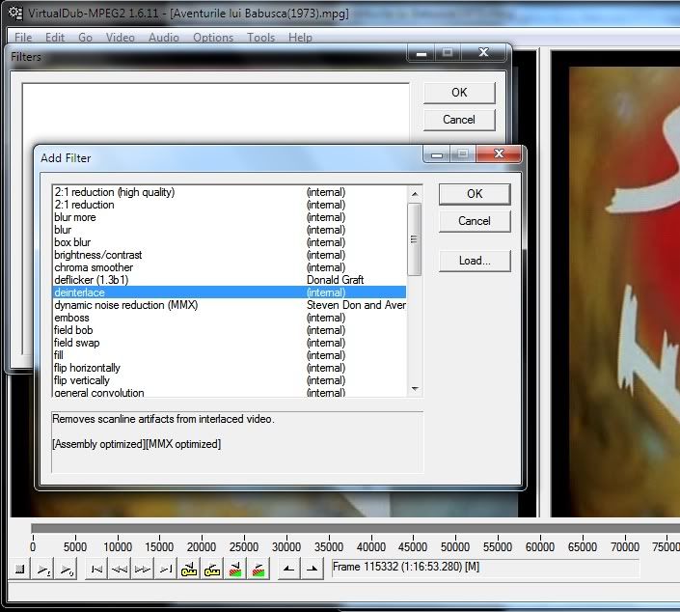
Task: Open the Audio menu
Action: [x=164, y=38]
